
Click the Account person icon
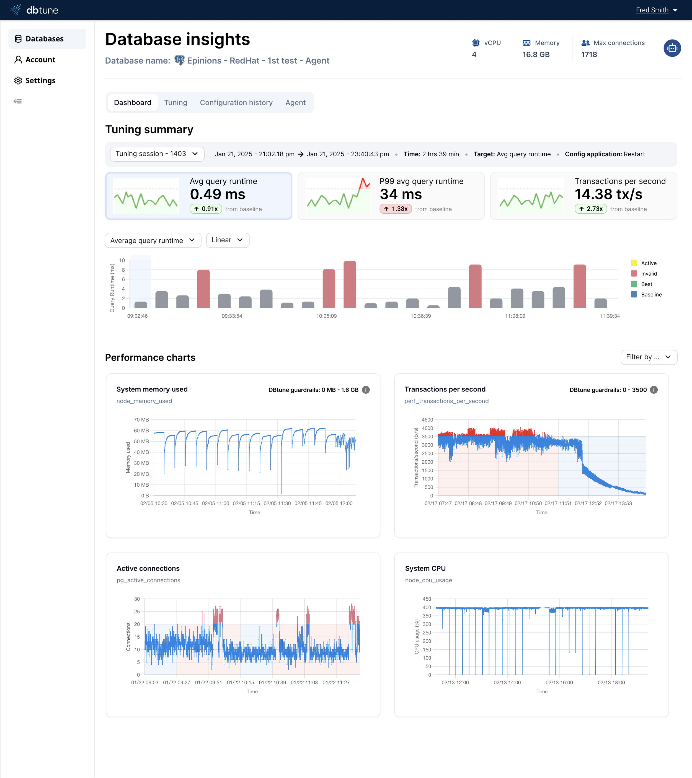pos(18,60)
